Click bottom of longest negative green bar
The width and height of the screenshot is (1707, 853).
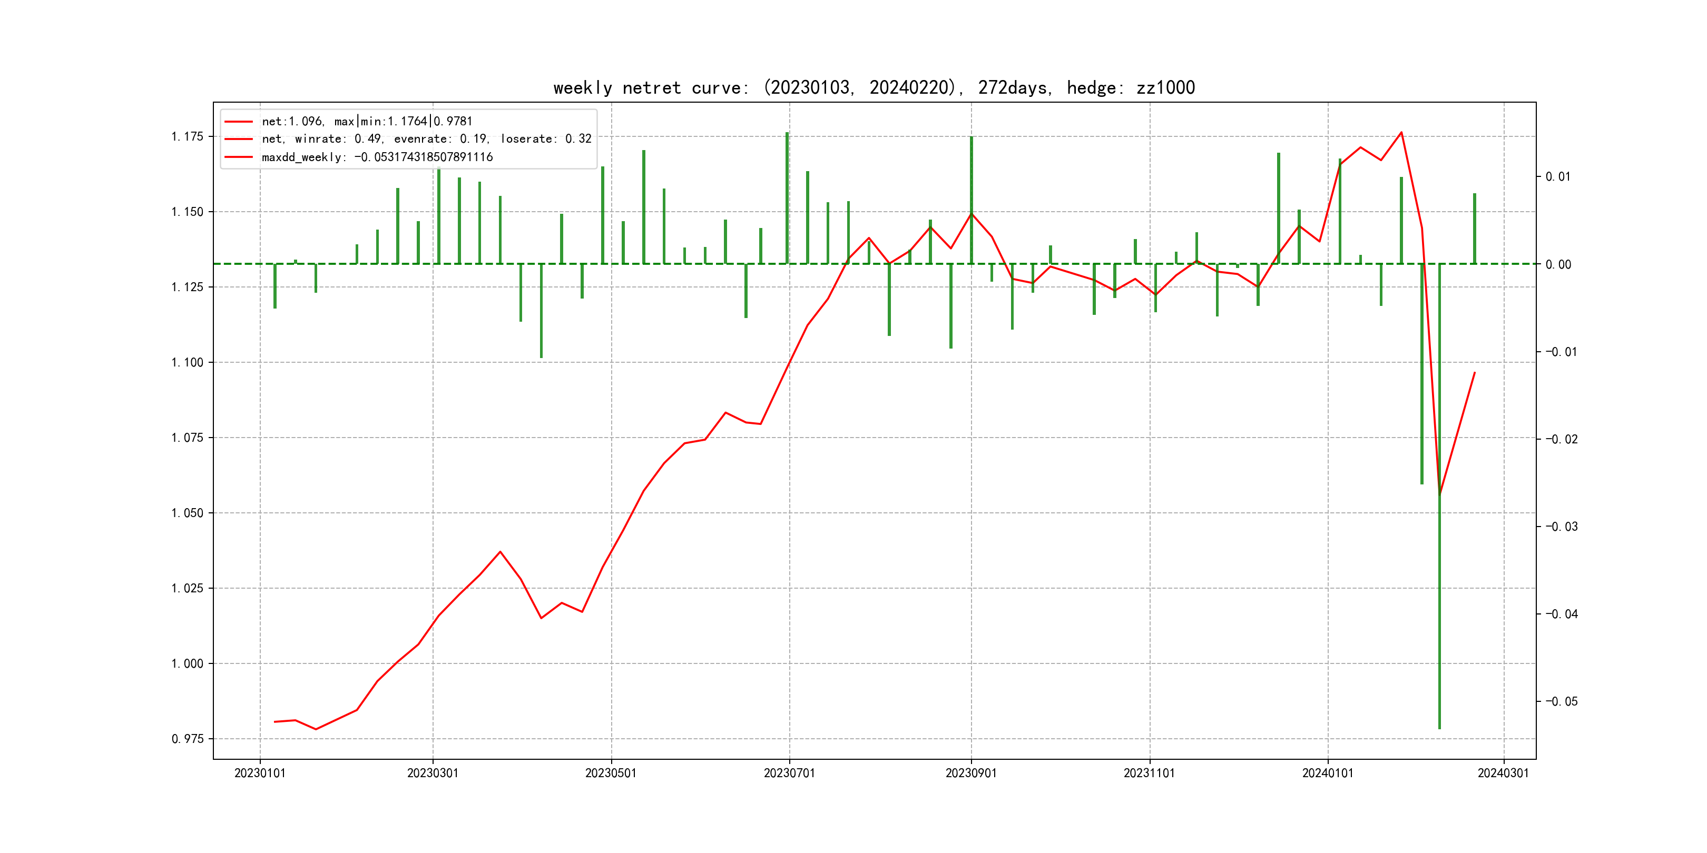coord(1439,727)
